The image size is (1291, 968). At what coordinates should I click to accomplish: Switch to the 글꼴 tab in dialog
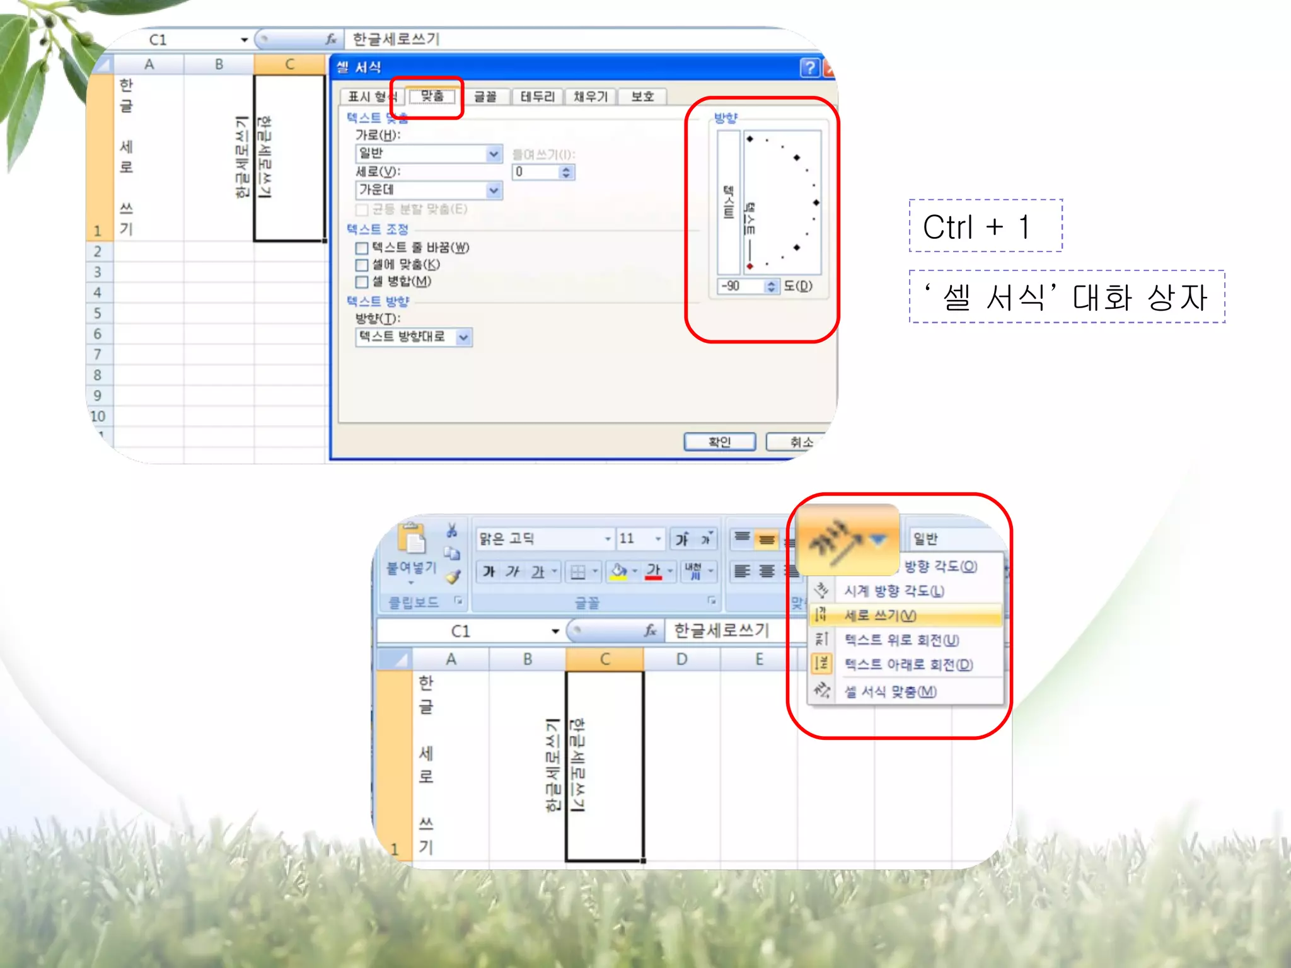(485, 96)
